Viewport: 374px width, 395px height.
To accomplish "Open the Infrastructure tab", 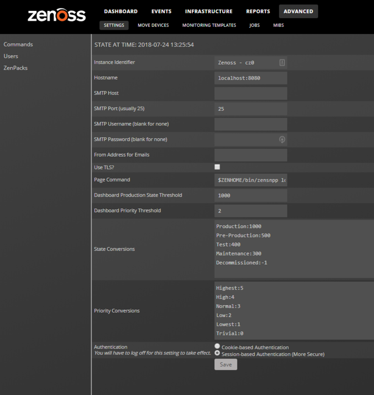I will click(x=209, y=11).
